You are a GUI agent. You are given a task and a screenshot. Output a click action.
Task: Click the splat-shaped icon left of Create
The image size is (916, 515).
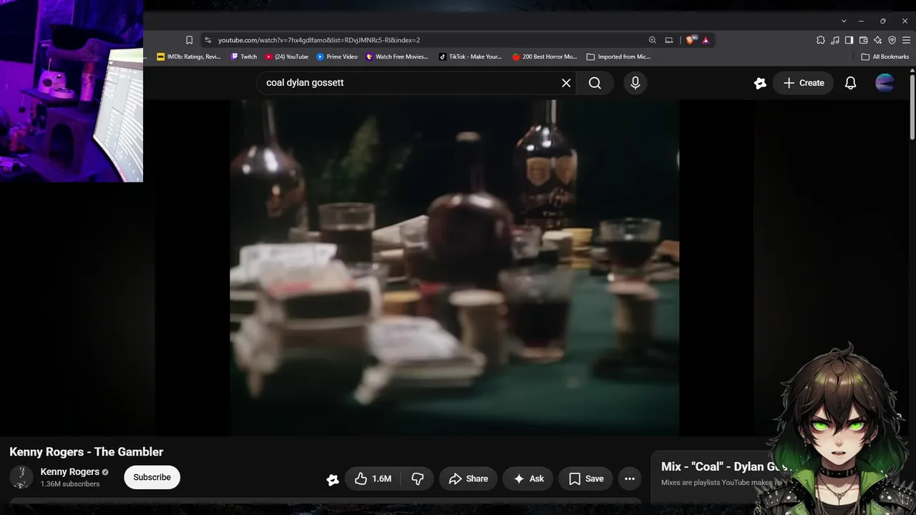coord(760,83)
